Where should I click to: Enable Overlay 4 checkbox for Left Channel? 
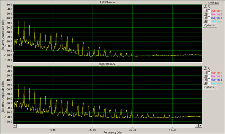[x=209, y=22]
